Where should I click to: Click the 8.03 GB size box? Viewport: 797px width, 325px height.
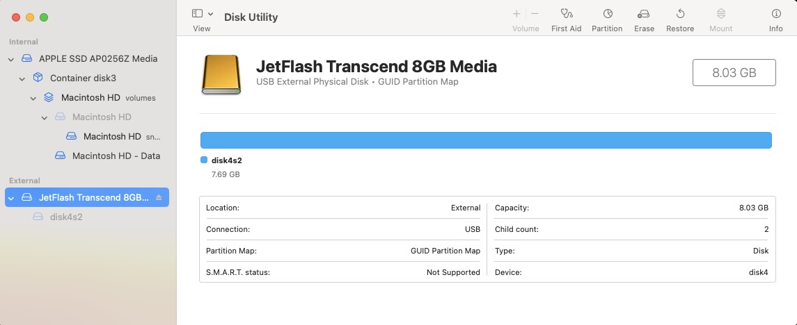(x=734, y=72)
